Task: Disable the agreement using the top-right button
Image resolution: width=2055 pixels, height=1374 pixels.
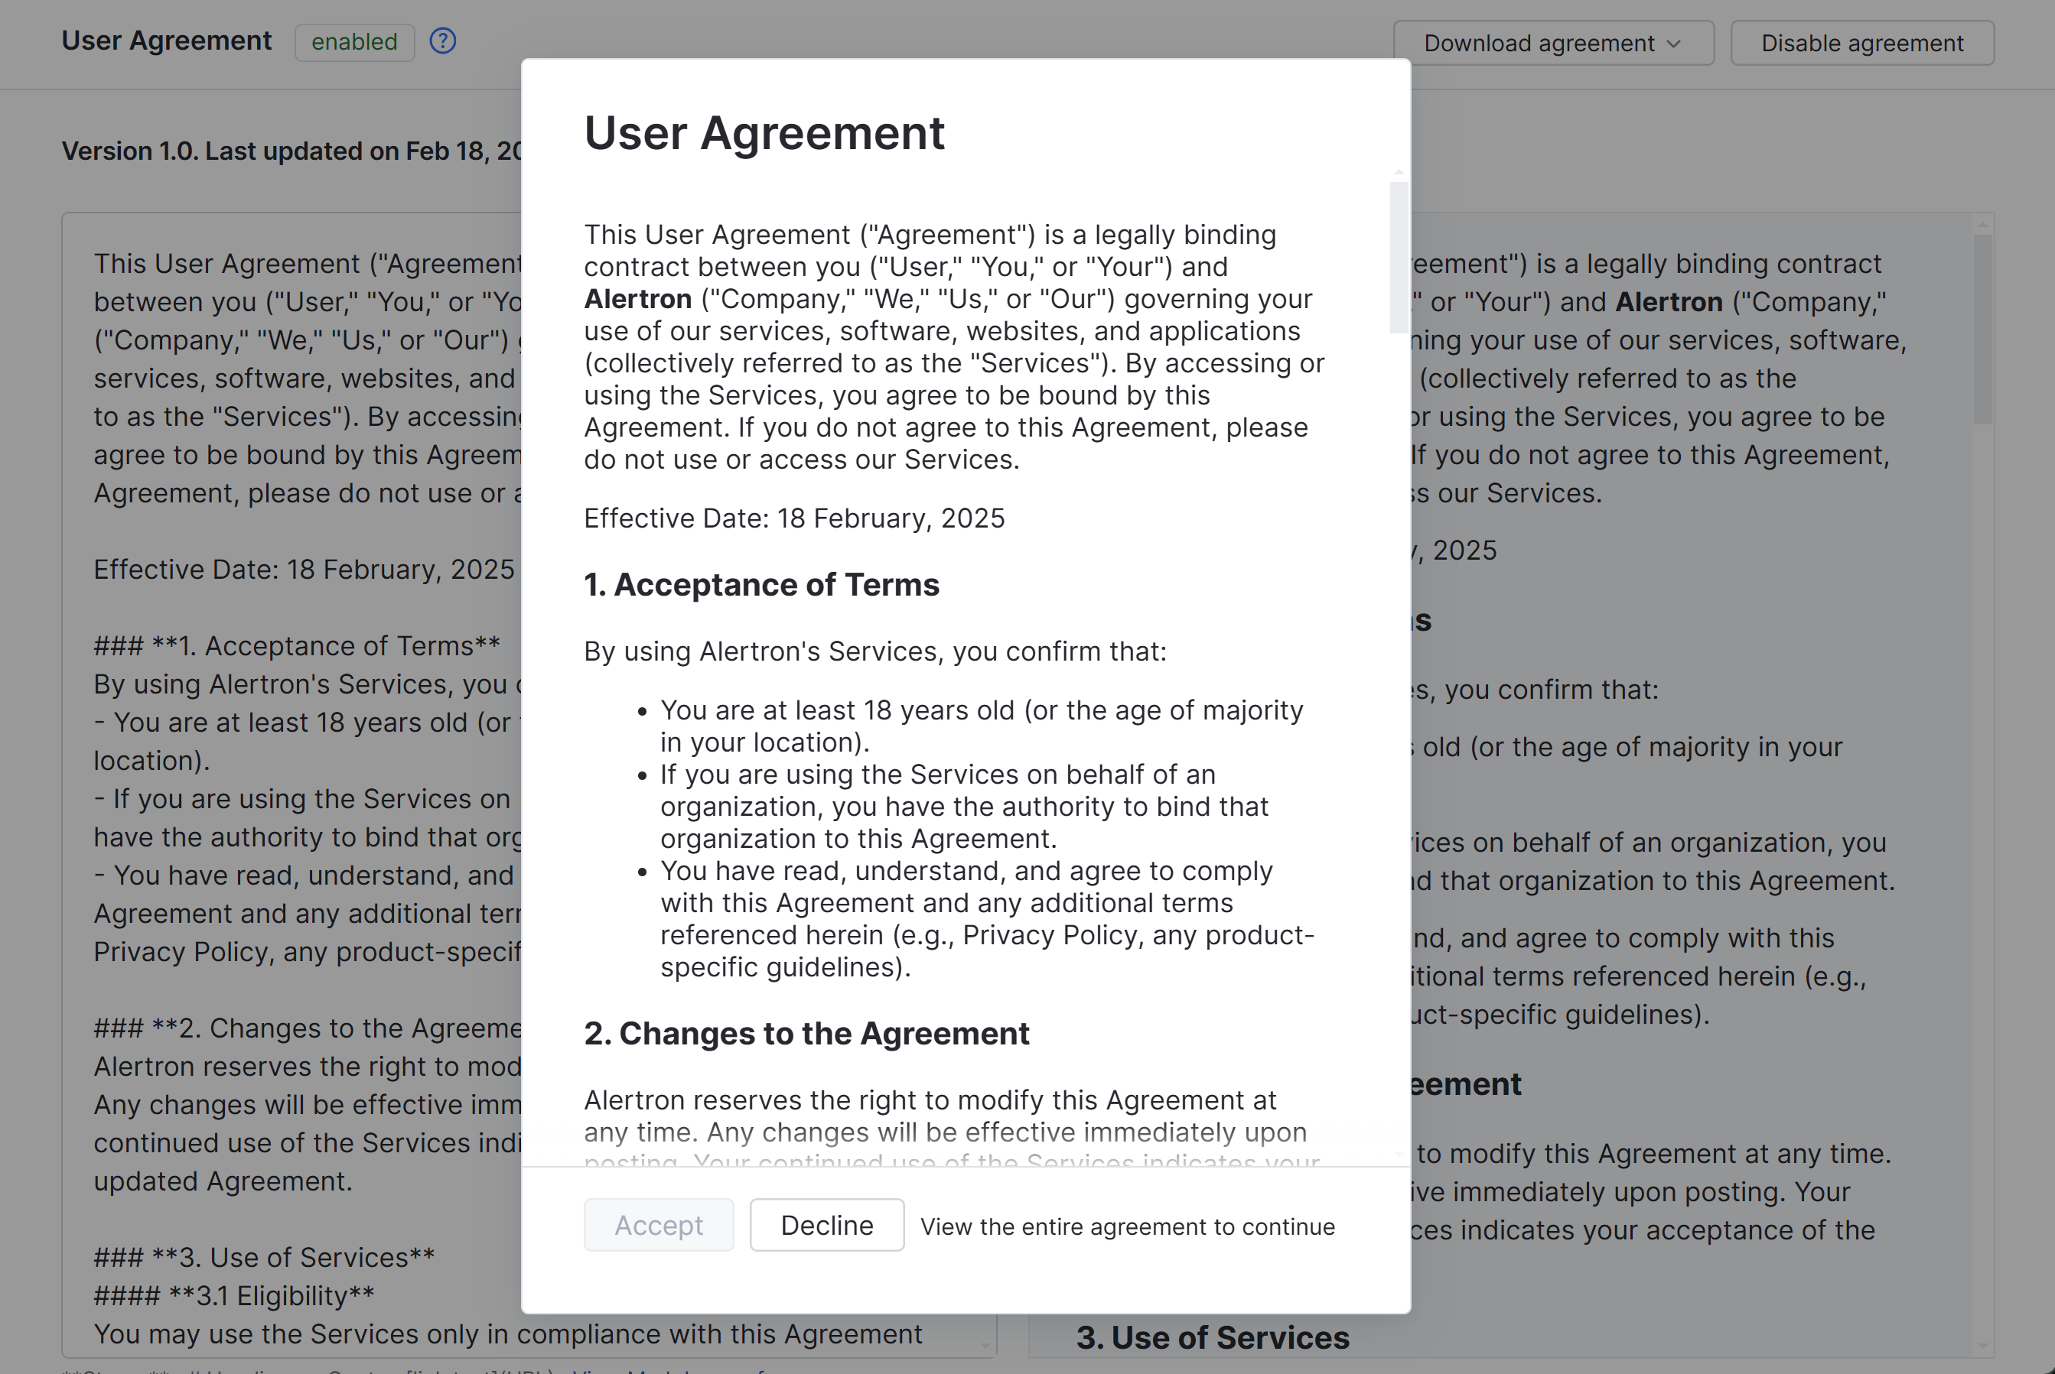Action: [1862, 43]
